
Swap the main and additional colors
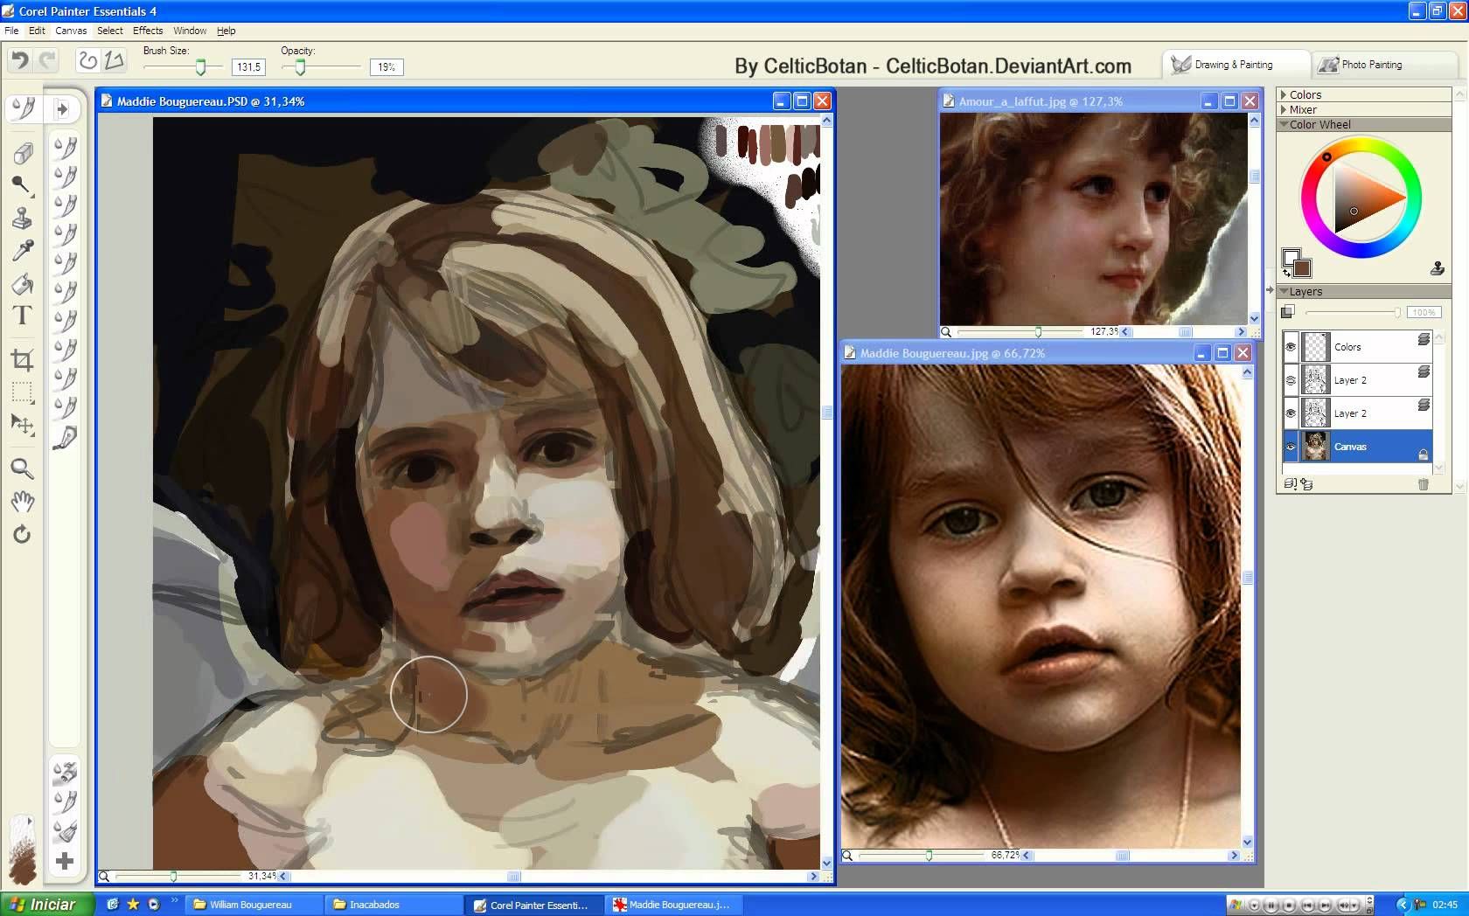coord(1286,273)
